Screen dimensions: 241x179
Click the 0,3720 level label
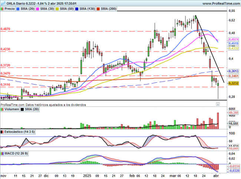point(5,65)
